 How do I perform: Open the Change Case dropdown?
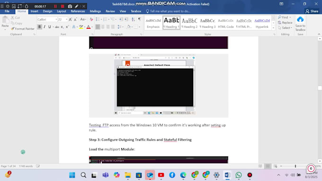pyautogui.click(x=83, y=19)
